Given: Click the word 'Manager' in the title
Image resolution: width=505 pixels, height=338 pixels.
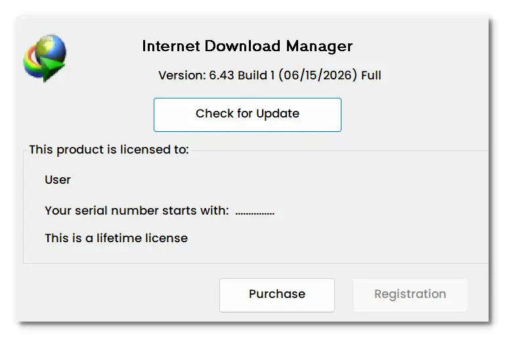Looking at the screenshot, I should pos(319,47).
